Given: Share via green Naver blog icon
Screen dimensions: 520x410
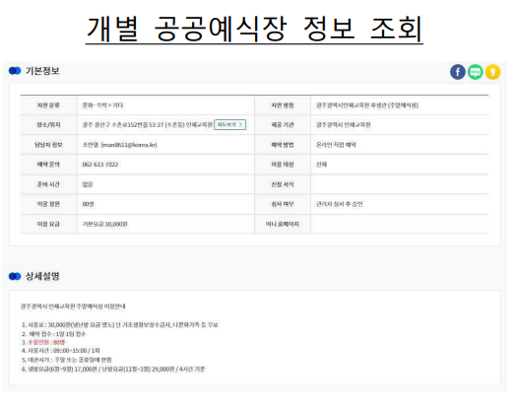Looking at the screenshot, I should tap(476, 72).
